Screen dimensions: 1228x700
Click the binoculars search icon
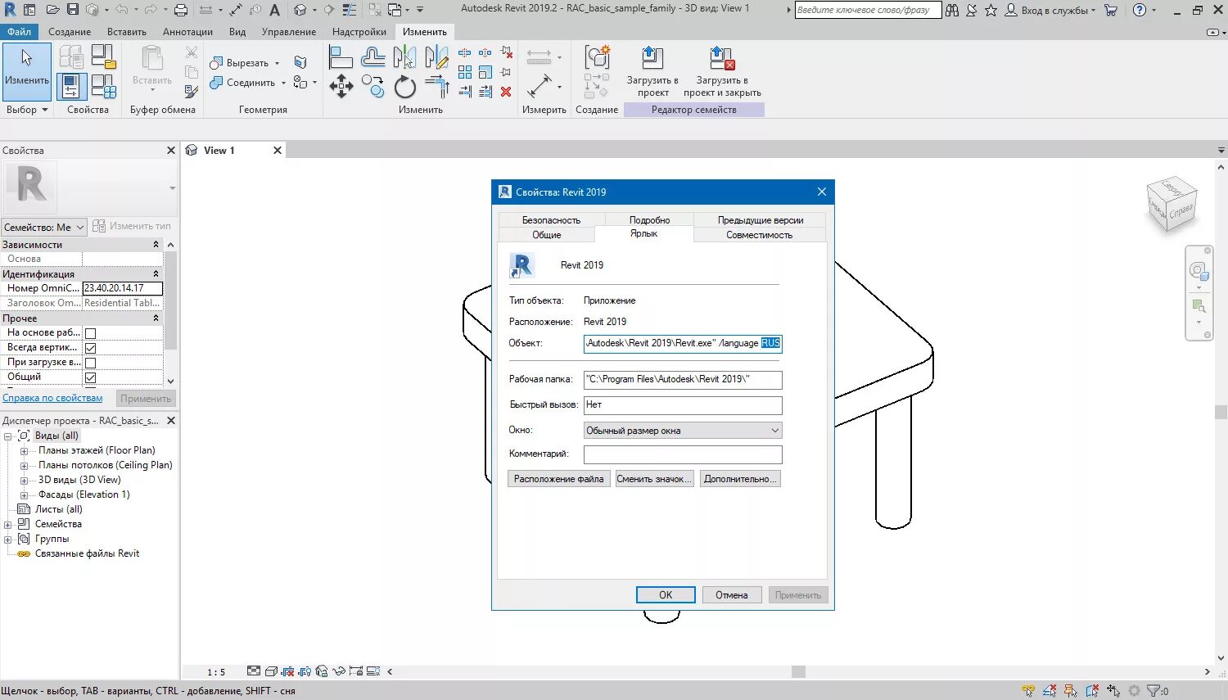952,10
